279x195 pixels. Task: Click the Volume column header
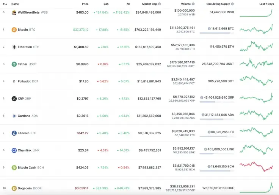pyautogui.click(x=186, y=4)
